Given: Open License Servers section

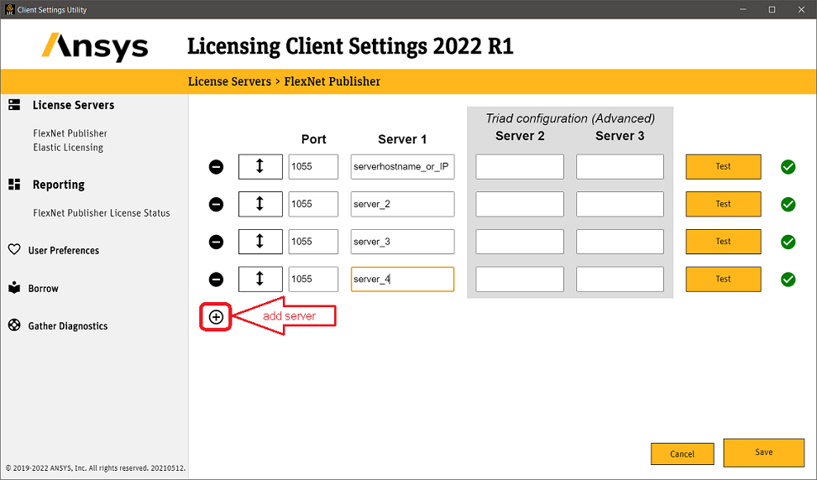Looking at the screenshot, I should click(73, 105).
